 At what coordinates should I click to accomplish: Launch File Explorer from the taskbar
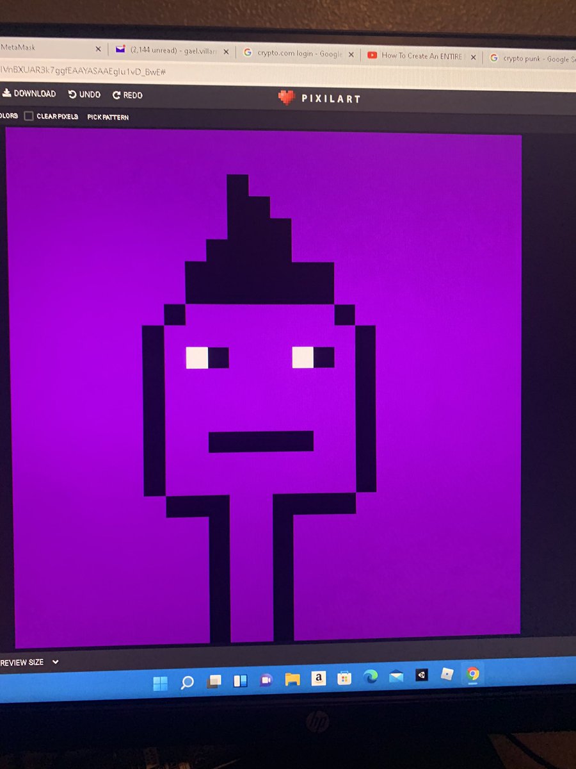[292, 680]
